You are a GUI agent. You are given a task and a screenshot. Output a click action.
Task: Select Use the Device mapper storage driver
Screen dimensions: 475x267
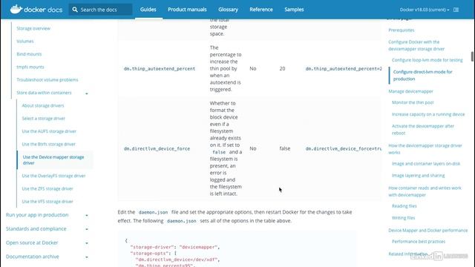[53, 160]
